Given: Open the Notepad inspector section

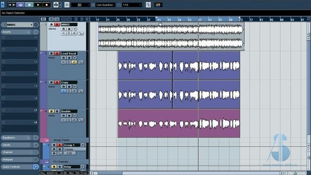Looking at the screenshot, I should coord(19,159).
